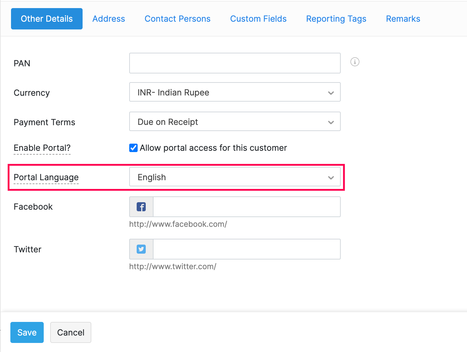Click the Twitter bird icon
The image size is (467, 352).
[x=141, y=249]
